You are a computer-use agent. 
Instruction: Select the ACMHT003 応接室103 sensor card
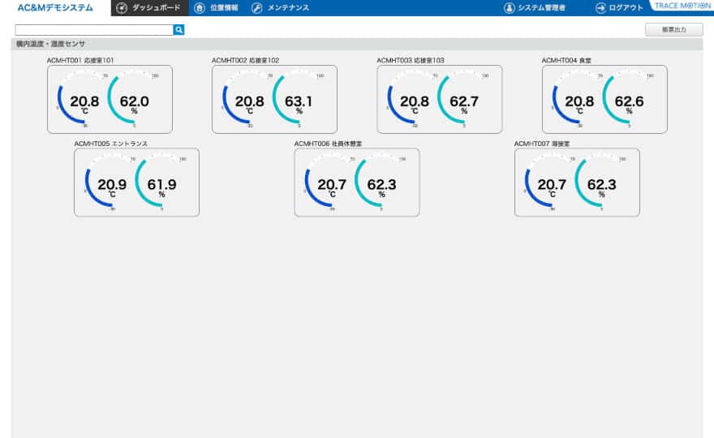pyautogui.click(x=439, y=99)
